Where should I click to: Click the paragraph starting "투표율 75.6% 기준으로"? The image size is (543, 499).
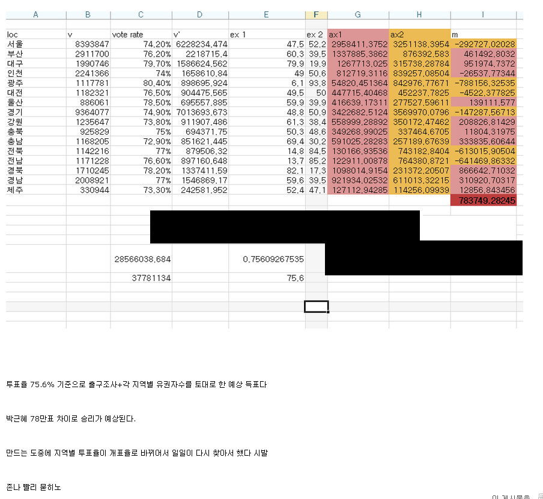[136, 384]
